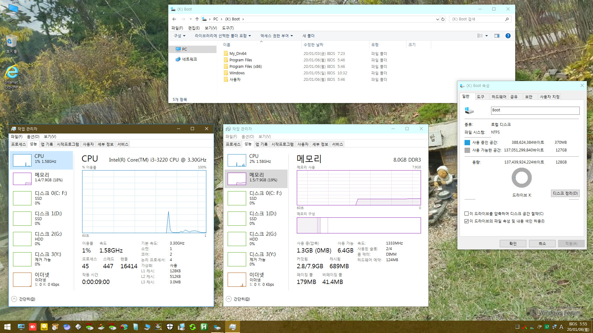
Task: Select the My_Drv64 folder
Action: coord(238,54)
